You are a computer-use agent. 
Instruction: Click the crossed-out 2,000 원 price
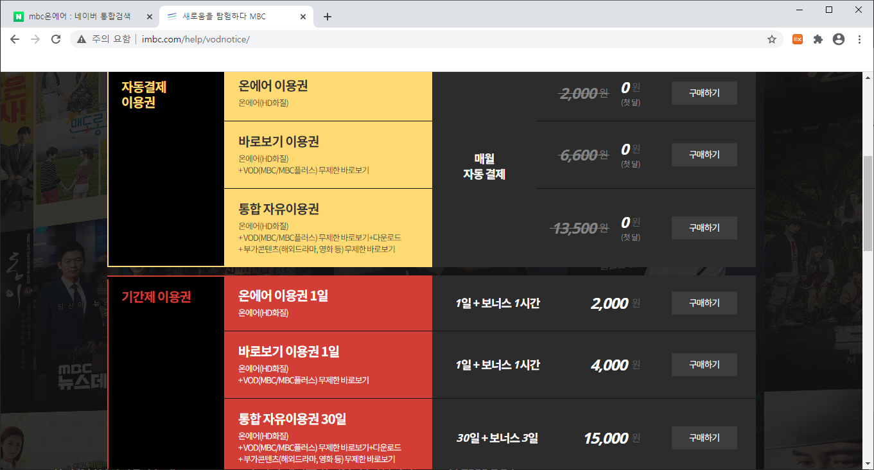[x=584, y=94]
